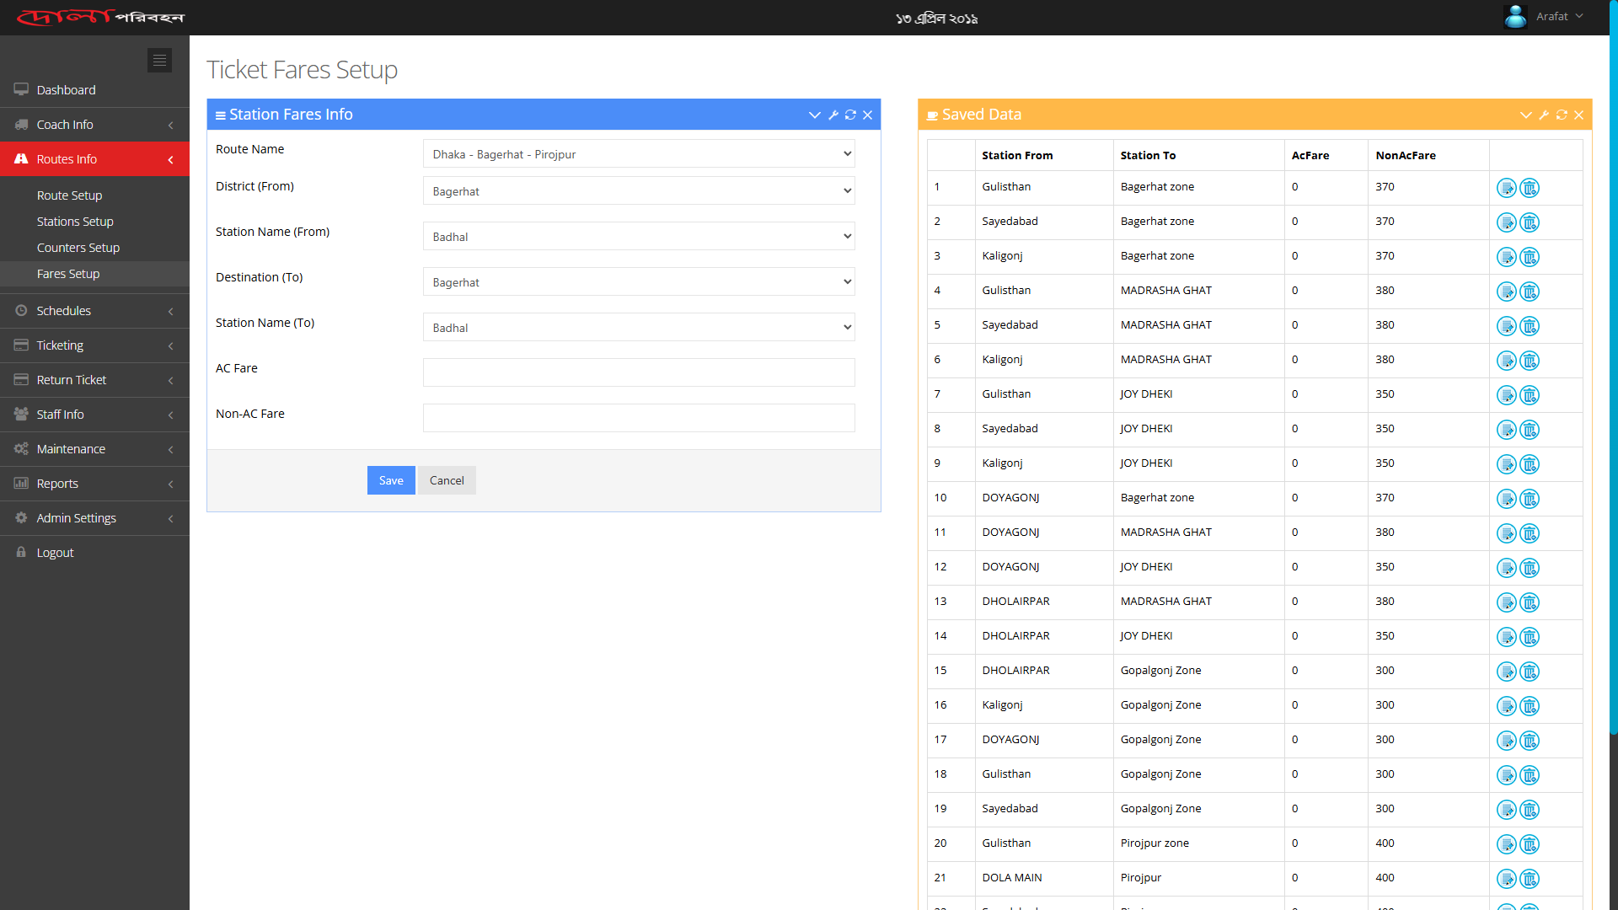Open the Route Name dropdown
The height and width of the screenshot is (910, 1618).
[638, 154]
